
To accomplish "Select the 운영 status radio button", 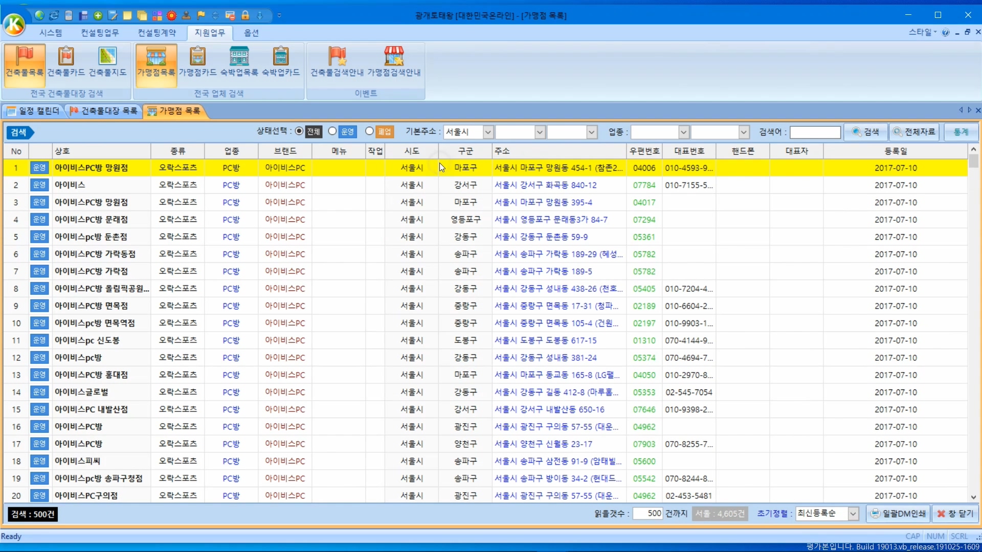I will [332, 131].
